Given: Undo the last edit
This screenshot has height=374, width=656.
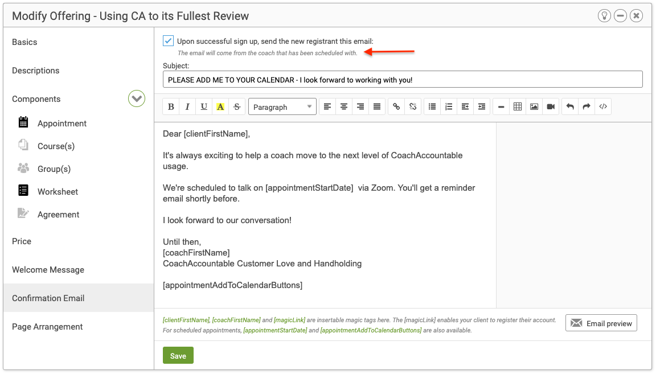Looking at the screenshot, I should coord(570,107).
